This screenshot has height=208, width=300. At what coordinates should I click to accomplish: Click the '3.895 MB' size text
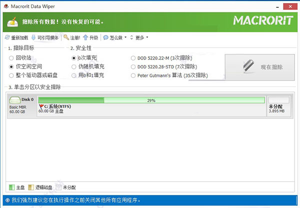(276, 111)
